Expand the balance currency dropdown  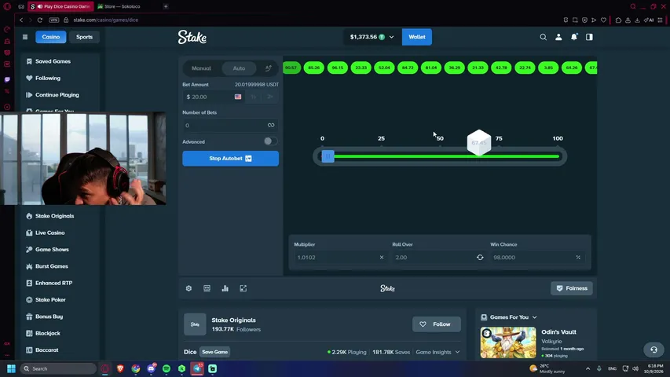[x=391, y=37]
